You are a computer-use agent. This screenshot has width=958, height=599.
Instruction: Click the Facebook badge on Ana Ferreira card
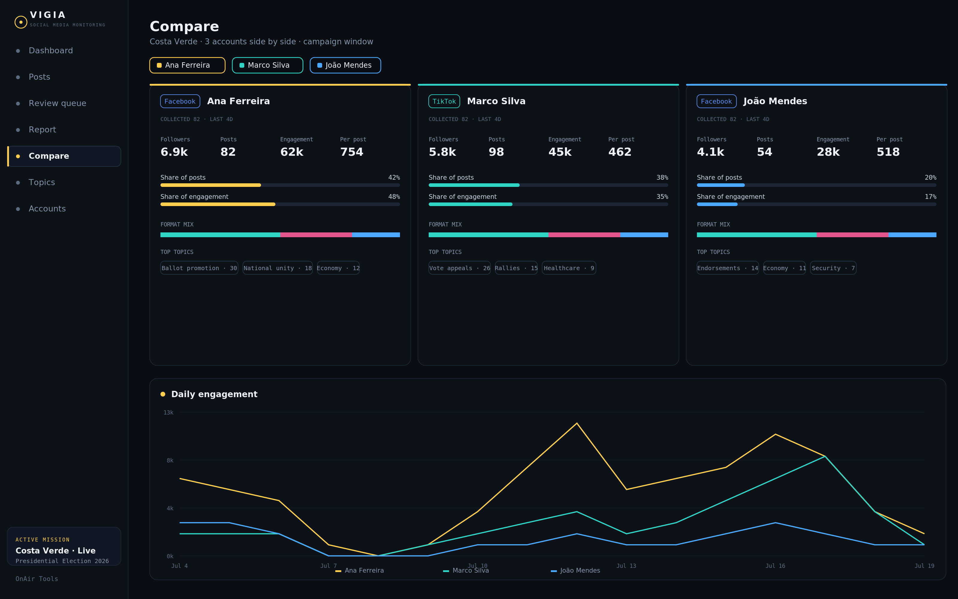point(180,102)
